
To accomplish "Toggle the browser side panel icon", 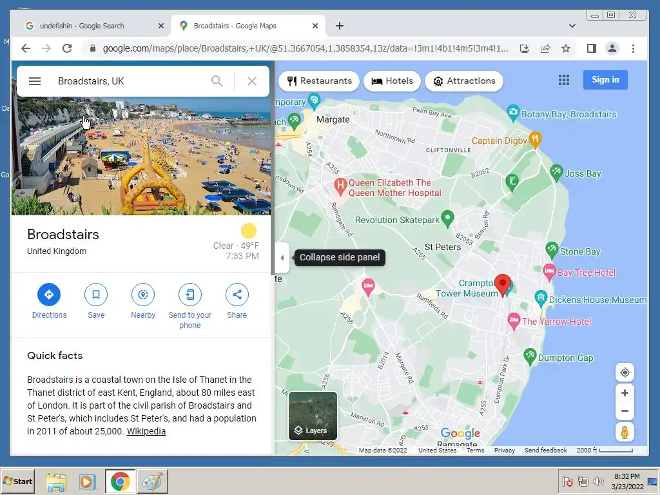I will pyautogui.click(x=592, y=48).
